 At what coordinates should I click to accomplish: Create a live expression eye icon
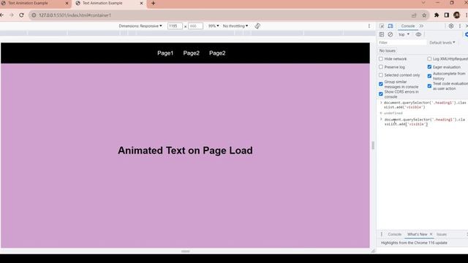pyautogui.click(x=418, y=34)
